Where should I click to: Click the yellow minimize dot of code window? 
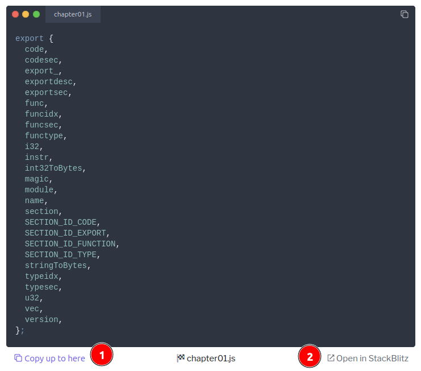26,14
